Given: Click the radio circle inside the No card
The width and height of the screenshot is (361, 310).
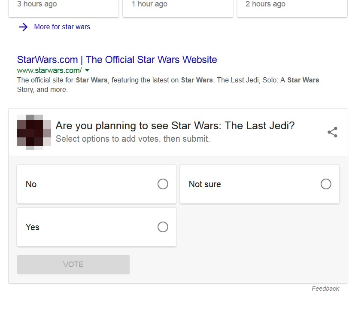Looking at the screenshot, I should pos(163,184).
